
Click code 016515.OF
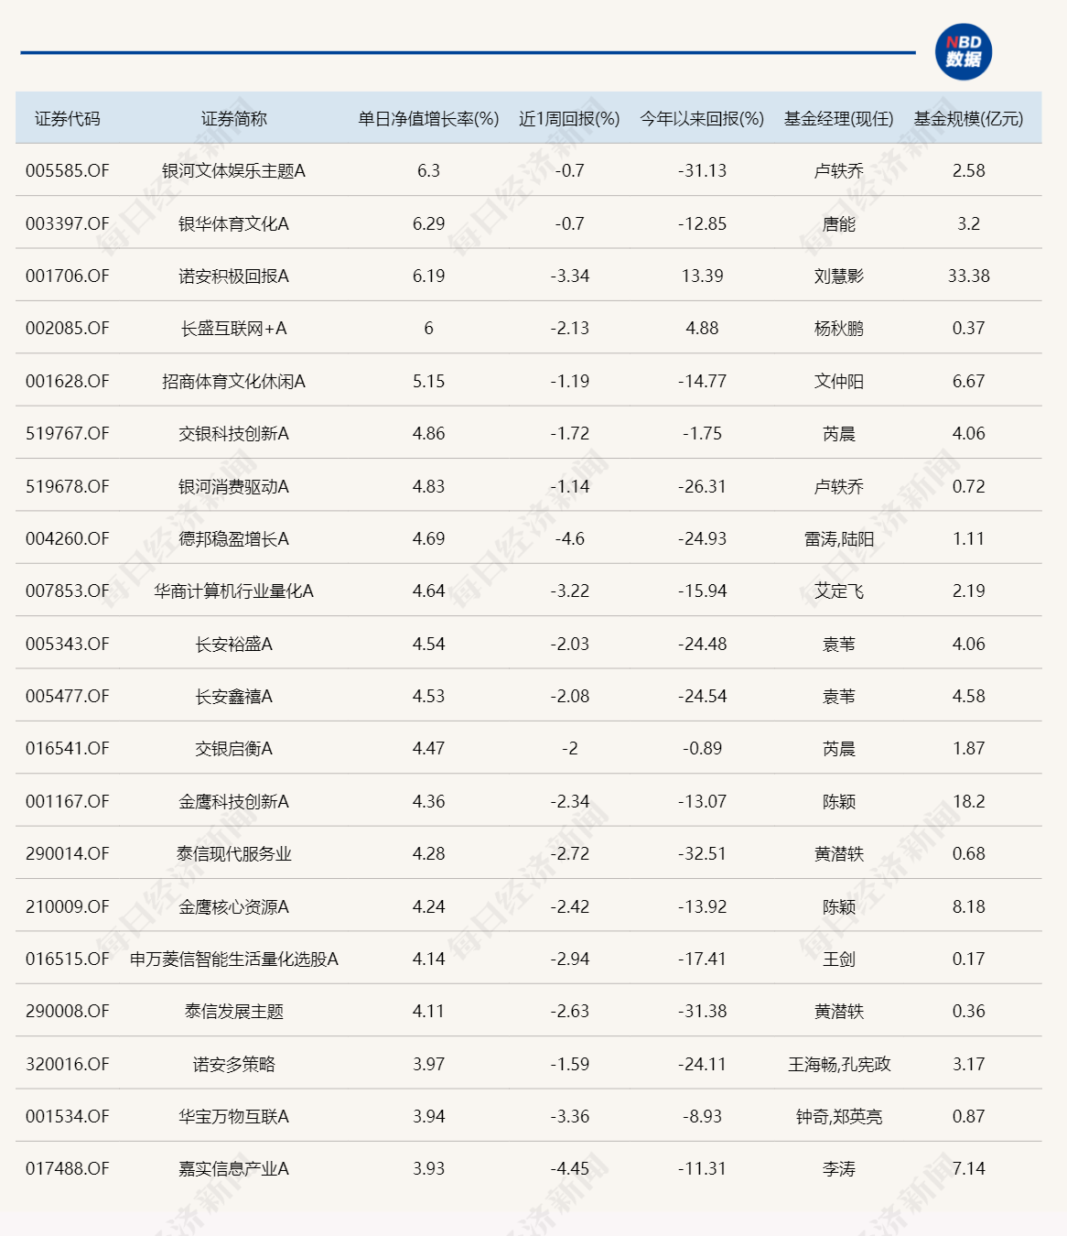[x=68, y=959]
